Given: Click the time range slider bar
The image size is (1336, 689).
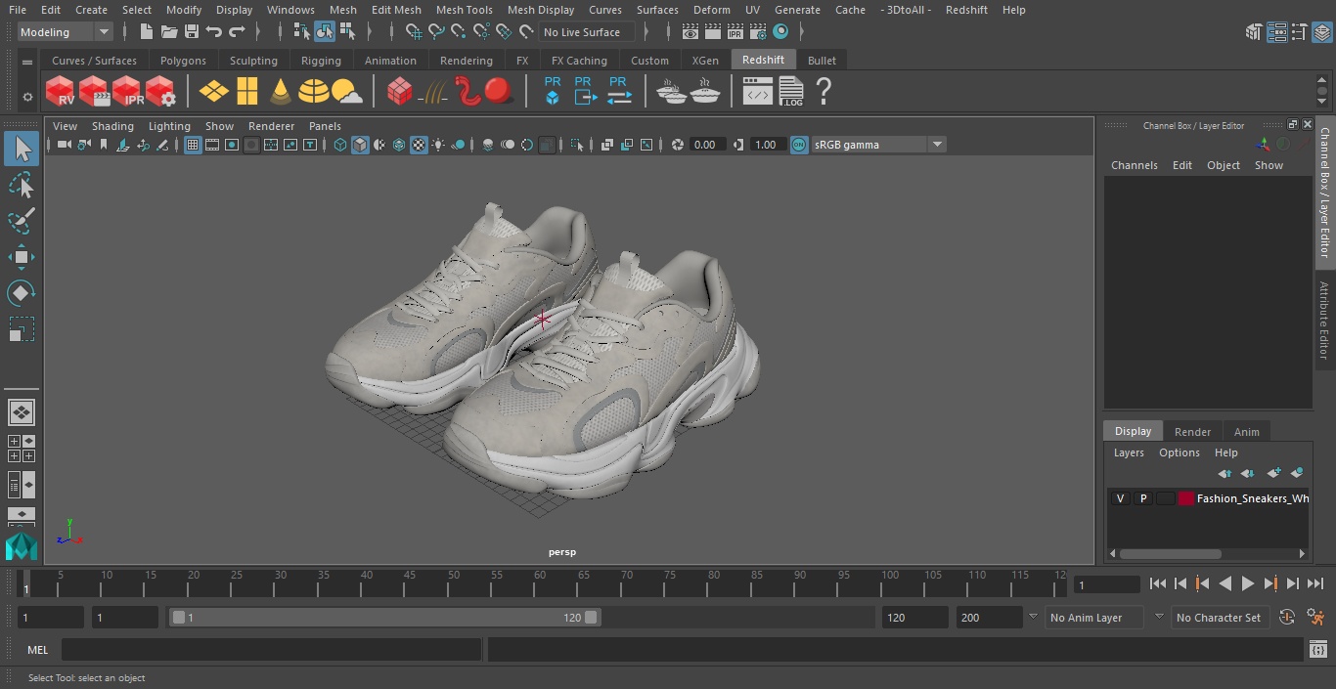Looking at the screenshot, I should 385,618.
